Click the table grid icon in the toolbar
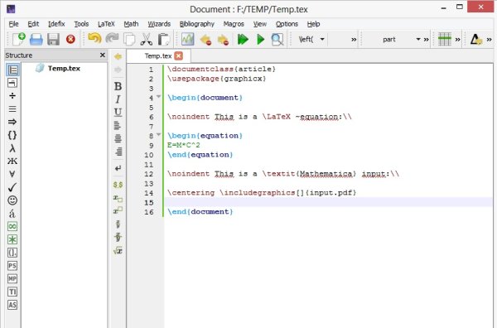The image size is (497, 328). click(x=444, y=39)
